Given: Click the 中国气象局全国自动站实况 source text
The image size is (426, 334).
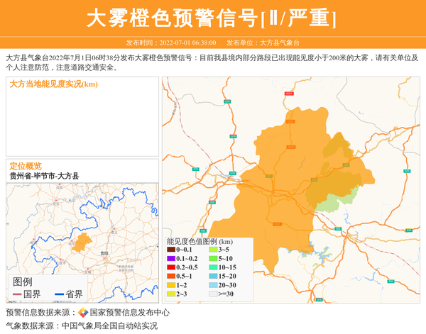Looking at the screenshot, I should coord(109,325).
